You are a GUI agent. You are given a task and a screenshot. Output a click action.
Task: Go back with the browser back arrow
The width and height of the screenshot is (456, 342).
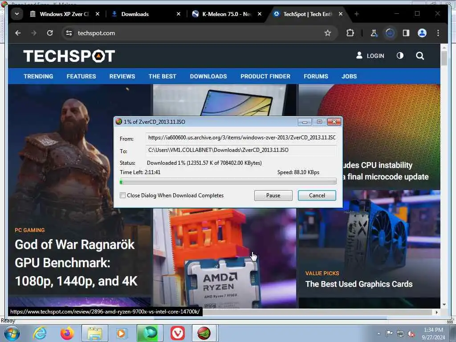click(18, 33)
